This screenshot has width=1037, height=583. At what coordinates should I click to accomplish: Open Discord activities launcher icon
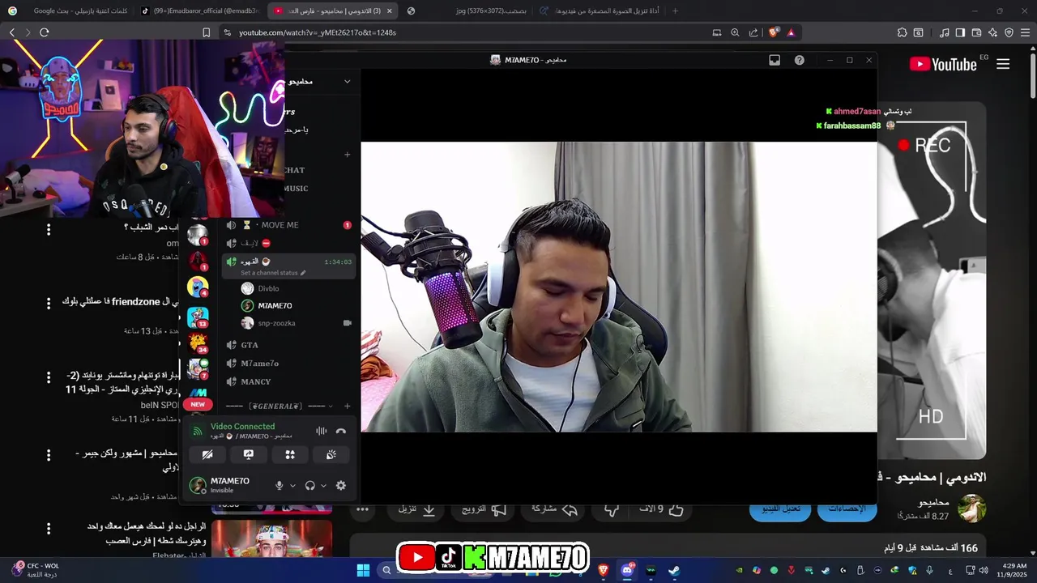290,455
